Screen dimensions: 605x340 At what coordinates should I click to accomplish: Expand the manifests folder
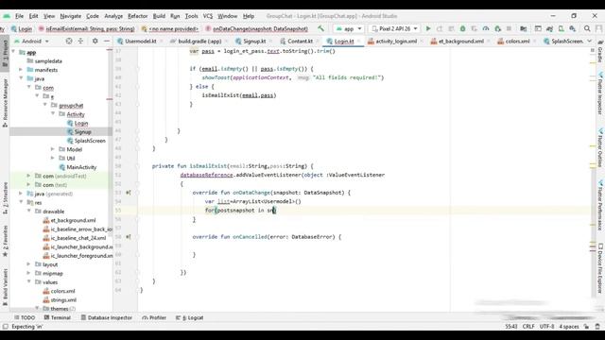pos(21,70)
